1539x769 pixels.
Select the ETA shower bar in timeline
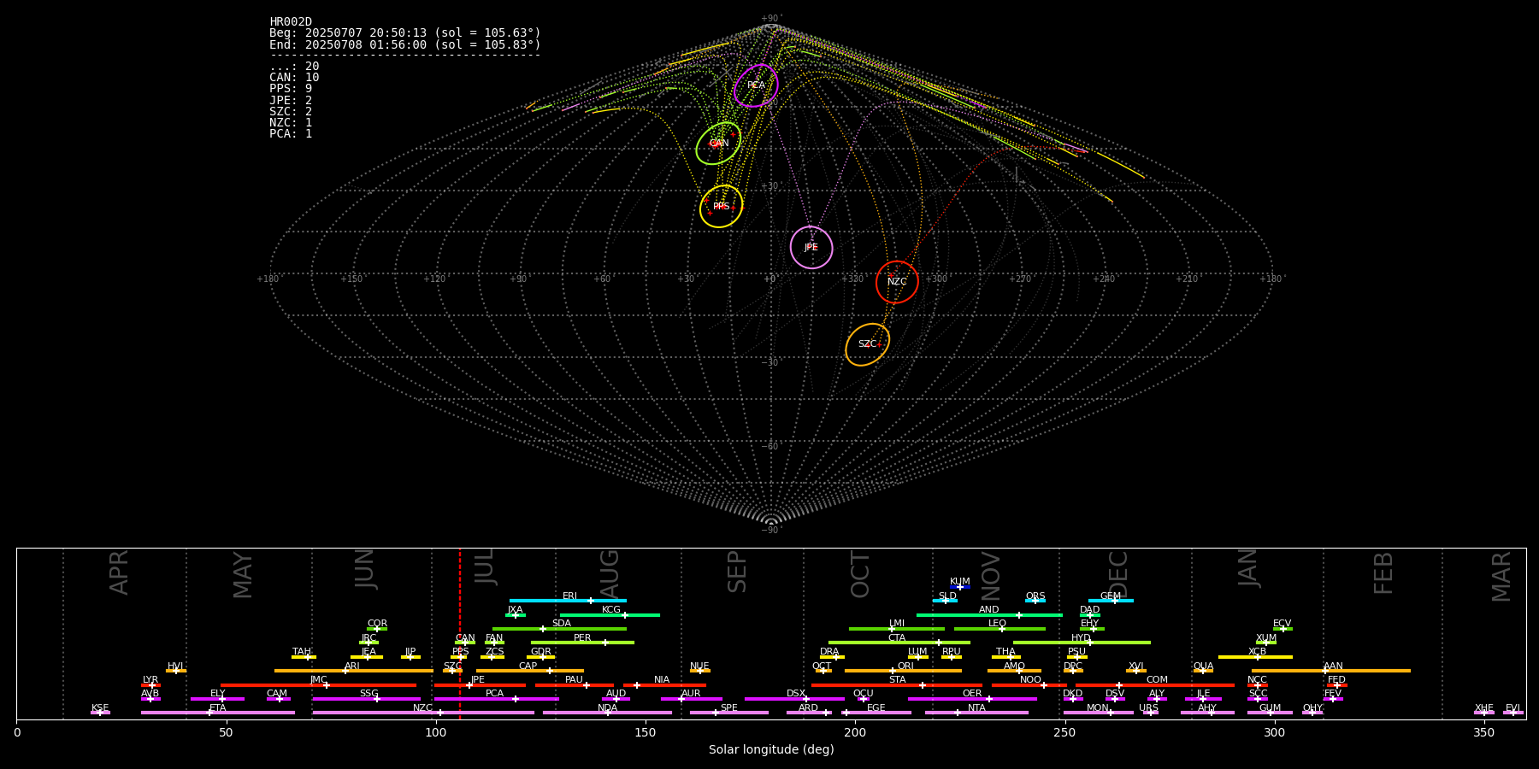pos(218,713)
